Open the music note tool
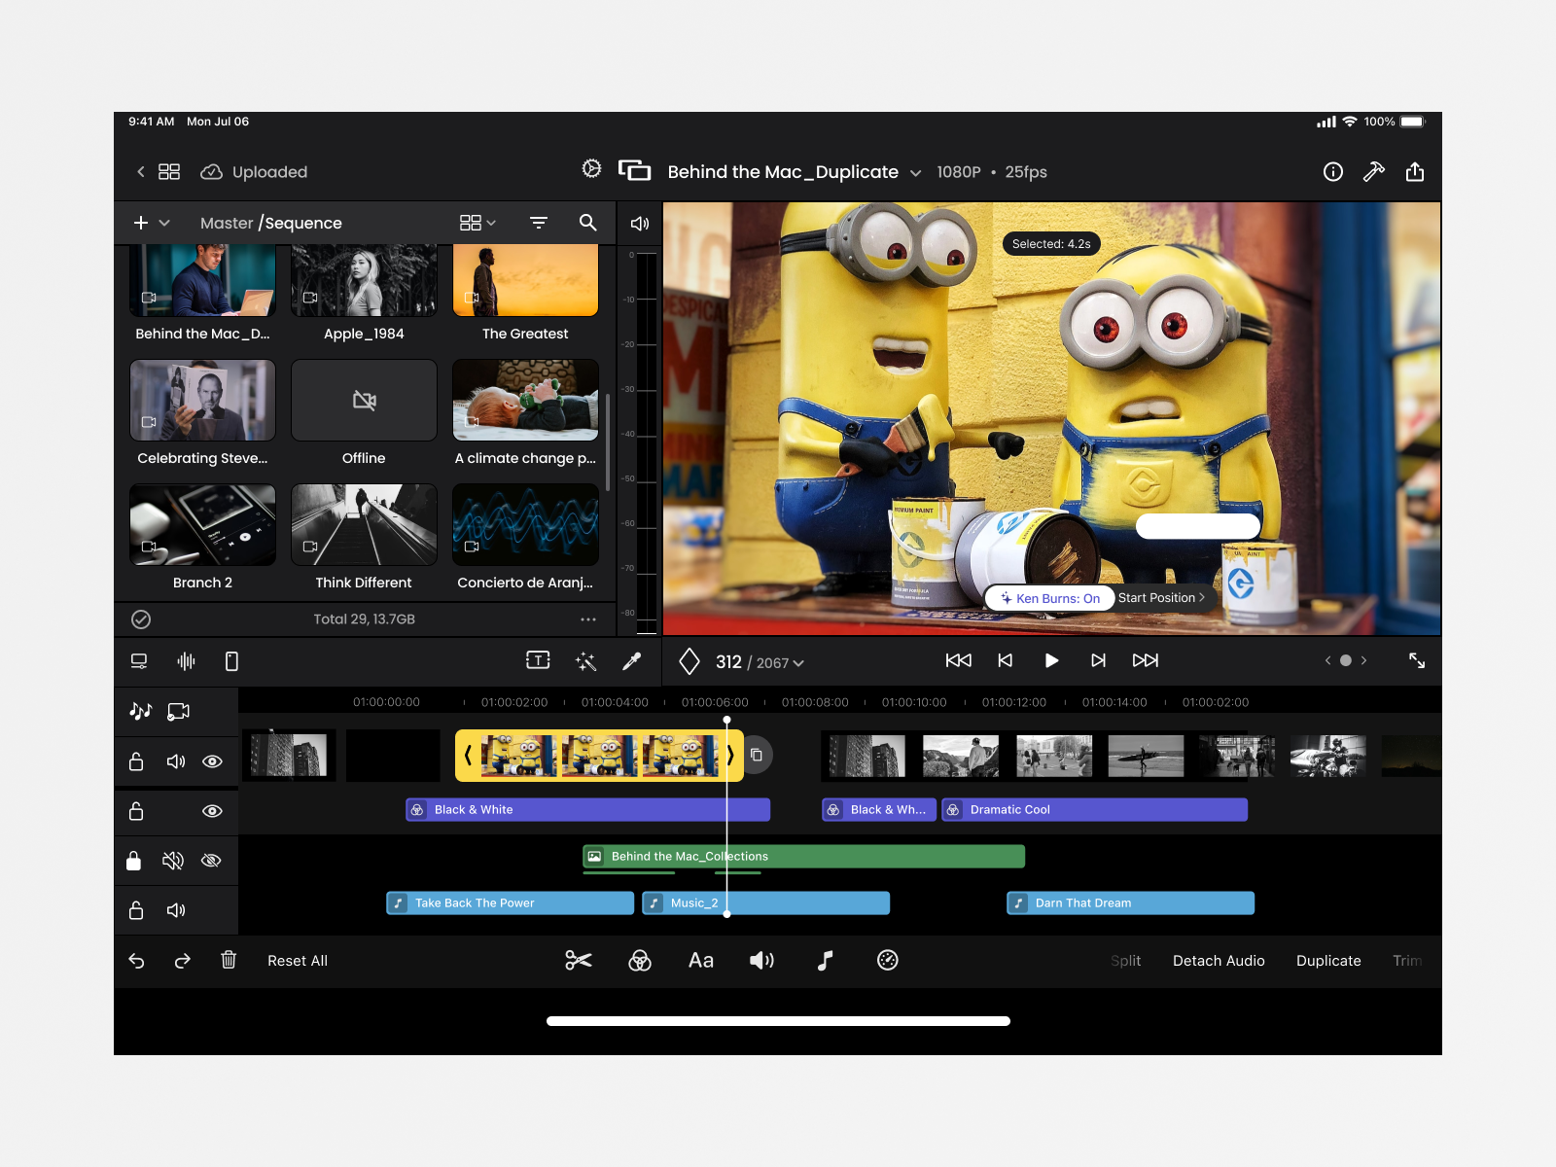 click(x=825, y=961)
